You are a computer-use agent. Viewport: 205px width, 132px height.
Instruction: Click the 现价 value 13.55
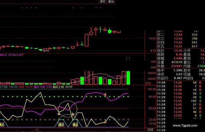coord(178,51)
